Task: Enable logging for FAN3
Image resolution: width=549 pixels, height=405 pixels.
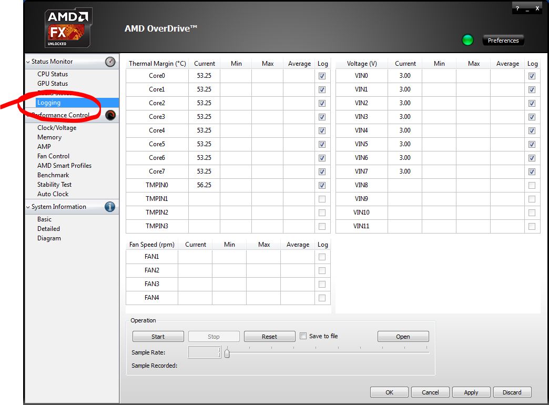Action: [x=322, y=285]
